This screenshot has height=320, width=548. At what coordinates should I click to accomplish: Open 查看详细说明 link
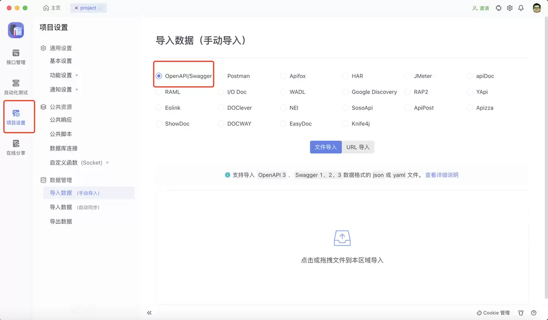pos(442,175)
